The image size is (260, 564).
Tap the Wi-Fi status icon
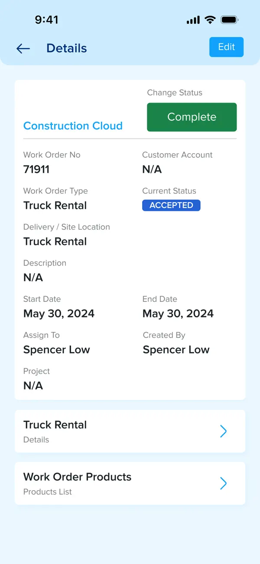pyautogui.click(x=210, y=20)
